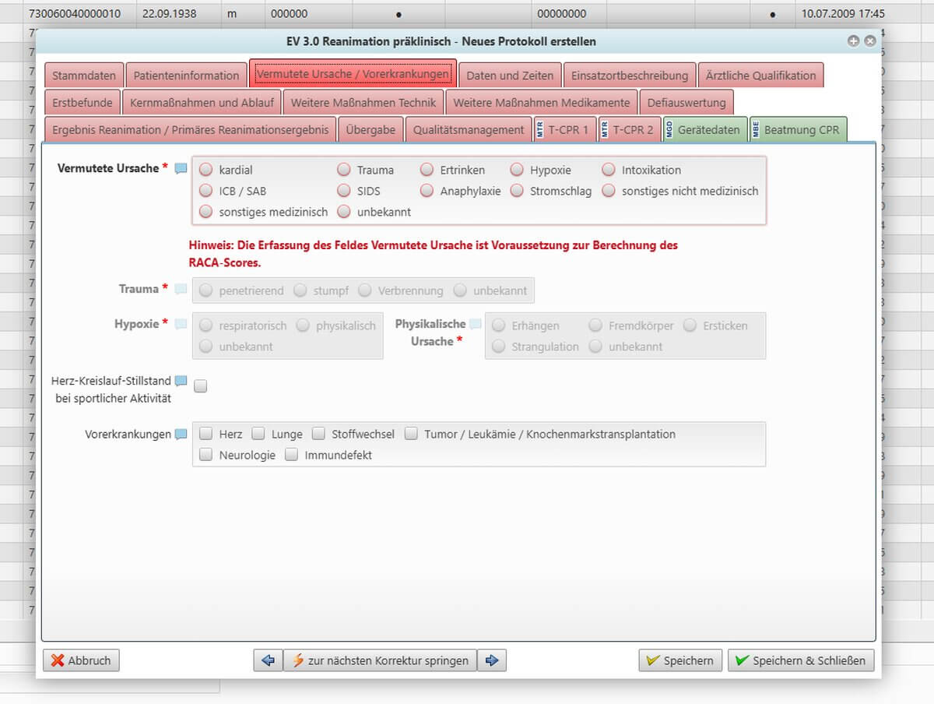Select the kardial radio option
Screen dimensions: 934x704
pos(205,170)
